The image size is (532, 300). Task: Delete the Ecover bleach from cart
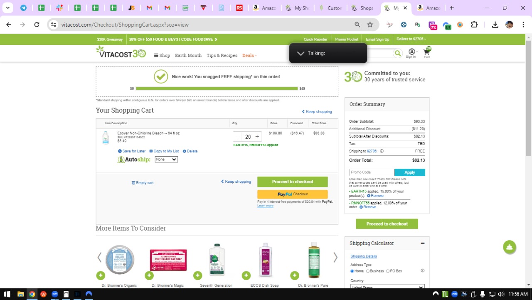190,151
